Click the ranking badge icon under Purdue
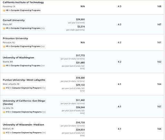This screenshot has height=140, width=165. coord(4,88)
